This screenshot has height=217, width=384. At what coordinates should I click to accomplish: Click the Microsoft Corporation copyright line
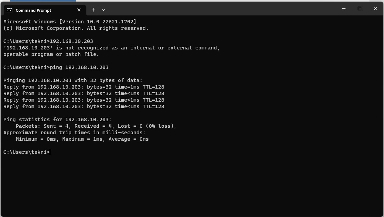click(76, 28)
